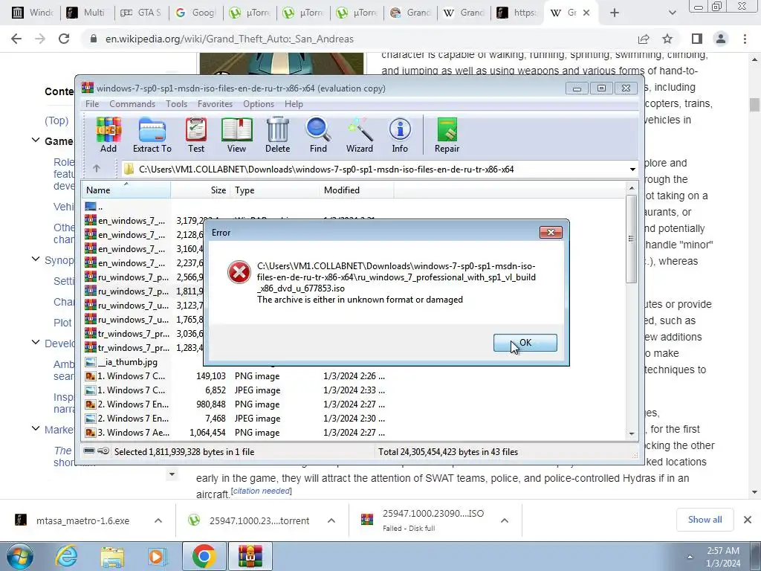Image resolution: width=761 pixels, height=571 pixels.
Task: Click Chrome address bar URL
Action: click(x=229, y=39)
